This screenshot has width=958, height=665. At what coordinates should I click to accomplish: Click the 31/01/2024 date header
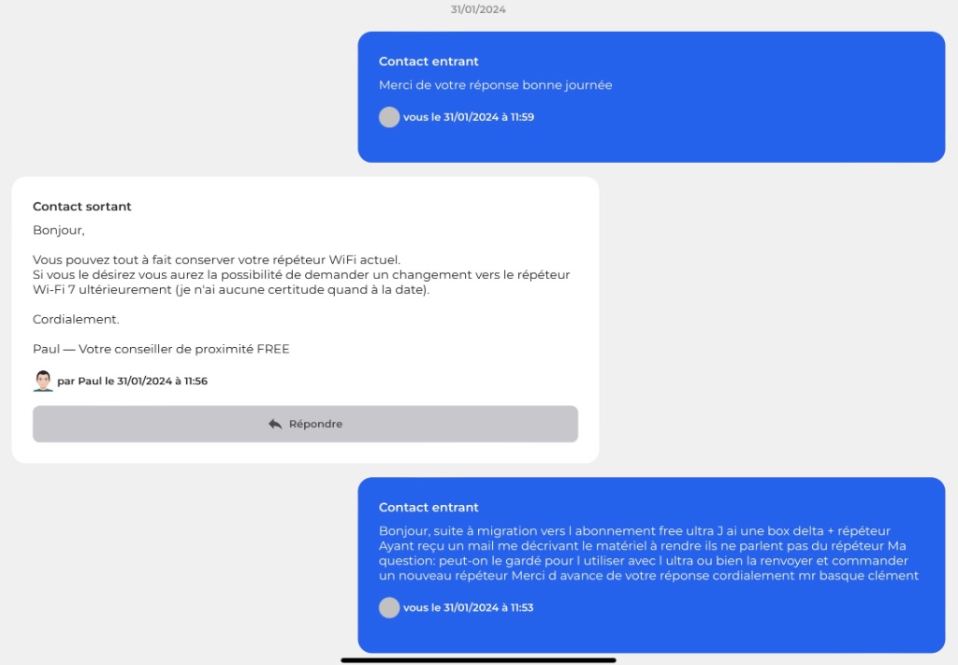click(478, 9)
